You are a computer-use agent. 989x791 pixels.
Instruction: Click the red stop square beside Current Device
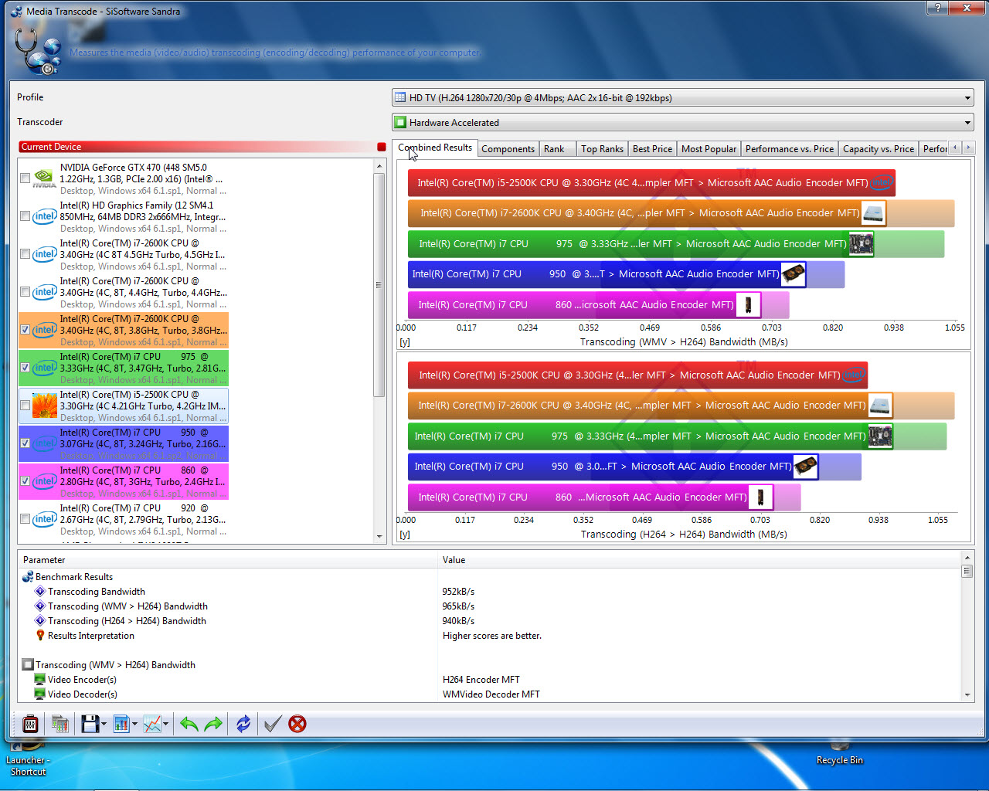[381, 147]
